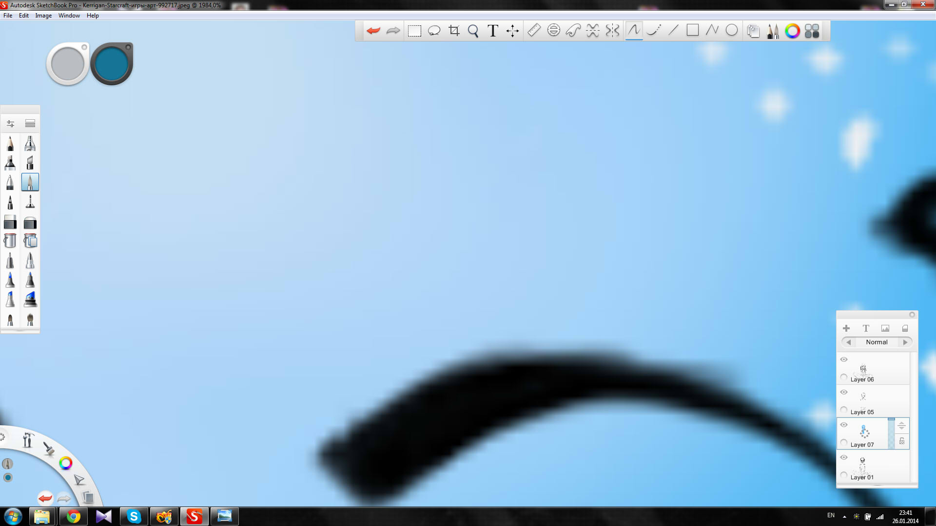Viewport: 936px width, 526px height.
Task: Click the Redo arrow in top toolbar
Action: tap(393, 31)
